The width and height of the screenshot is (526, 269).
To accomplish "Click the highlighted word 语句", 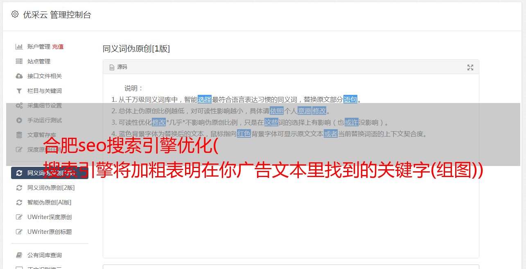I will (350, 99).
